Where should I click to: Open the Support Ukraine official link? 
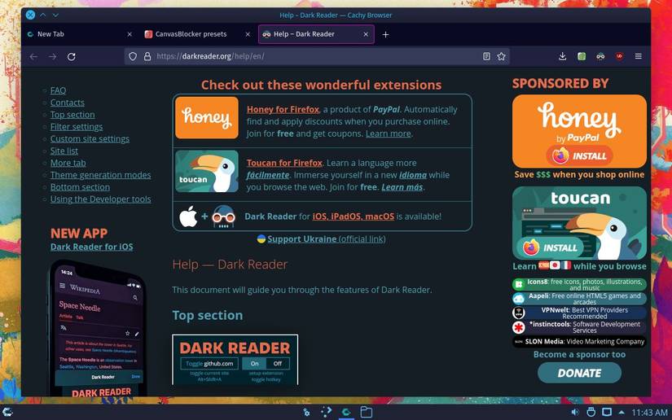point(326,239)
